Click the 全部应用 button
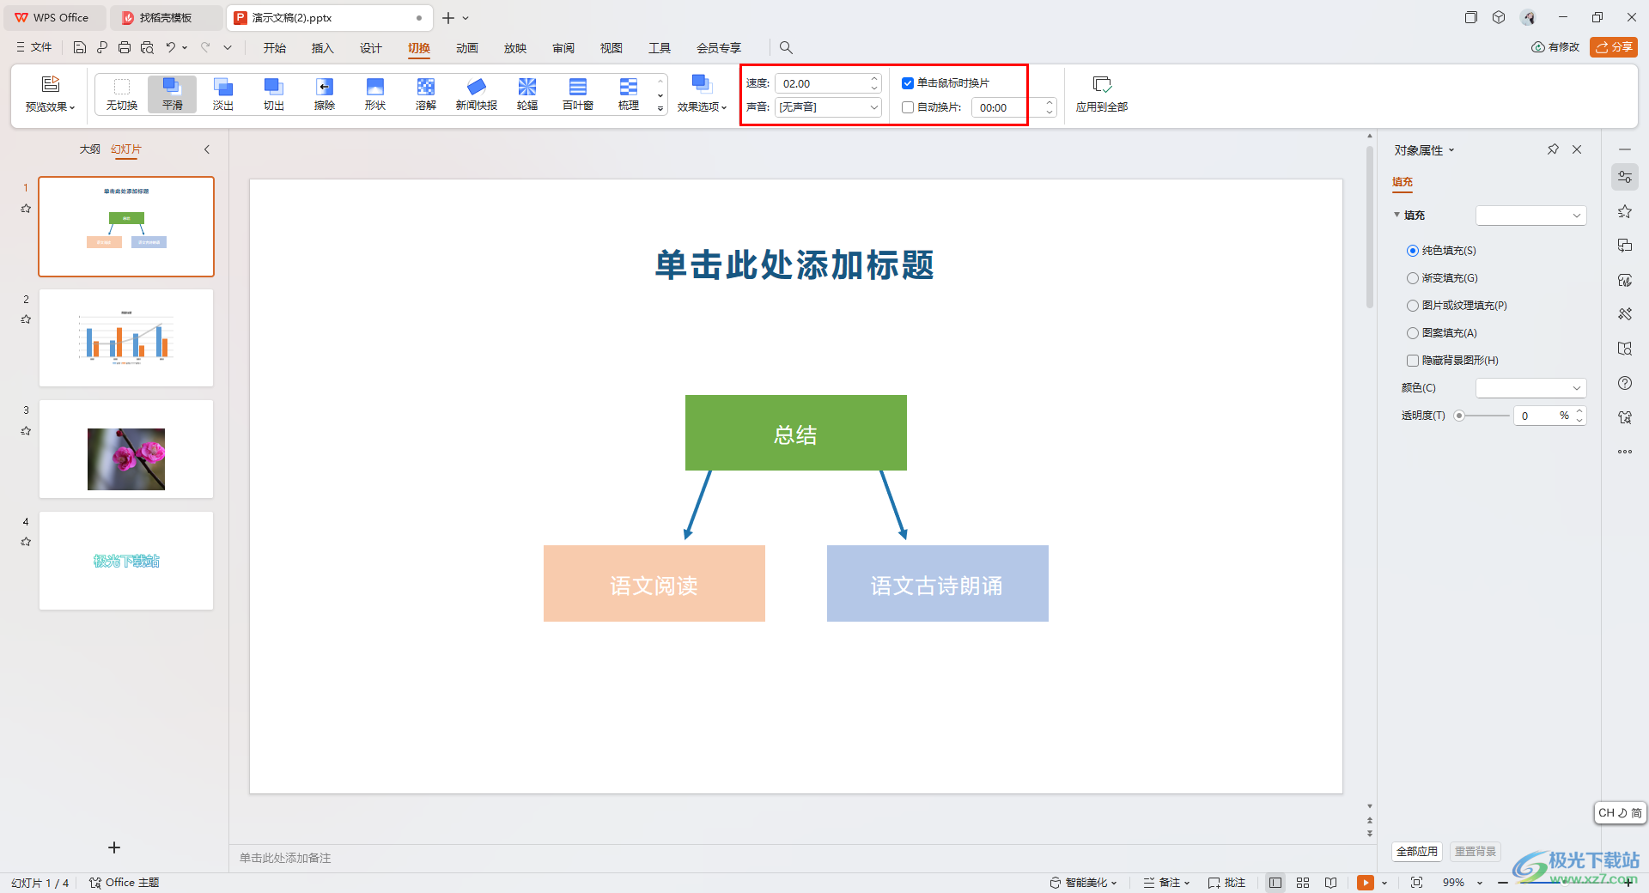 tap(1416, 851)
